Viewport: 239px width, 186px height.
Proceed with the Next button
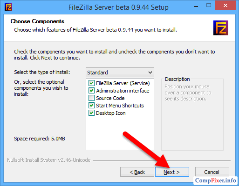click(x=172, y=172)
